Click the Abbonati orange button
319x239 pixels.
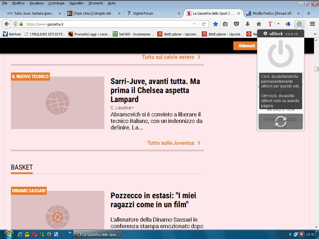coord(245,46)
